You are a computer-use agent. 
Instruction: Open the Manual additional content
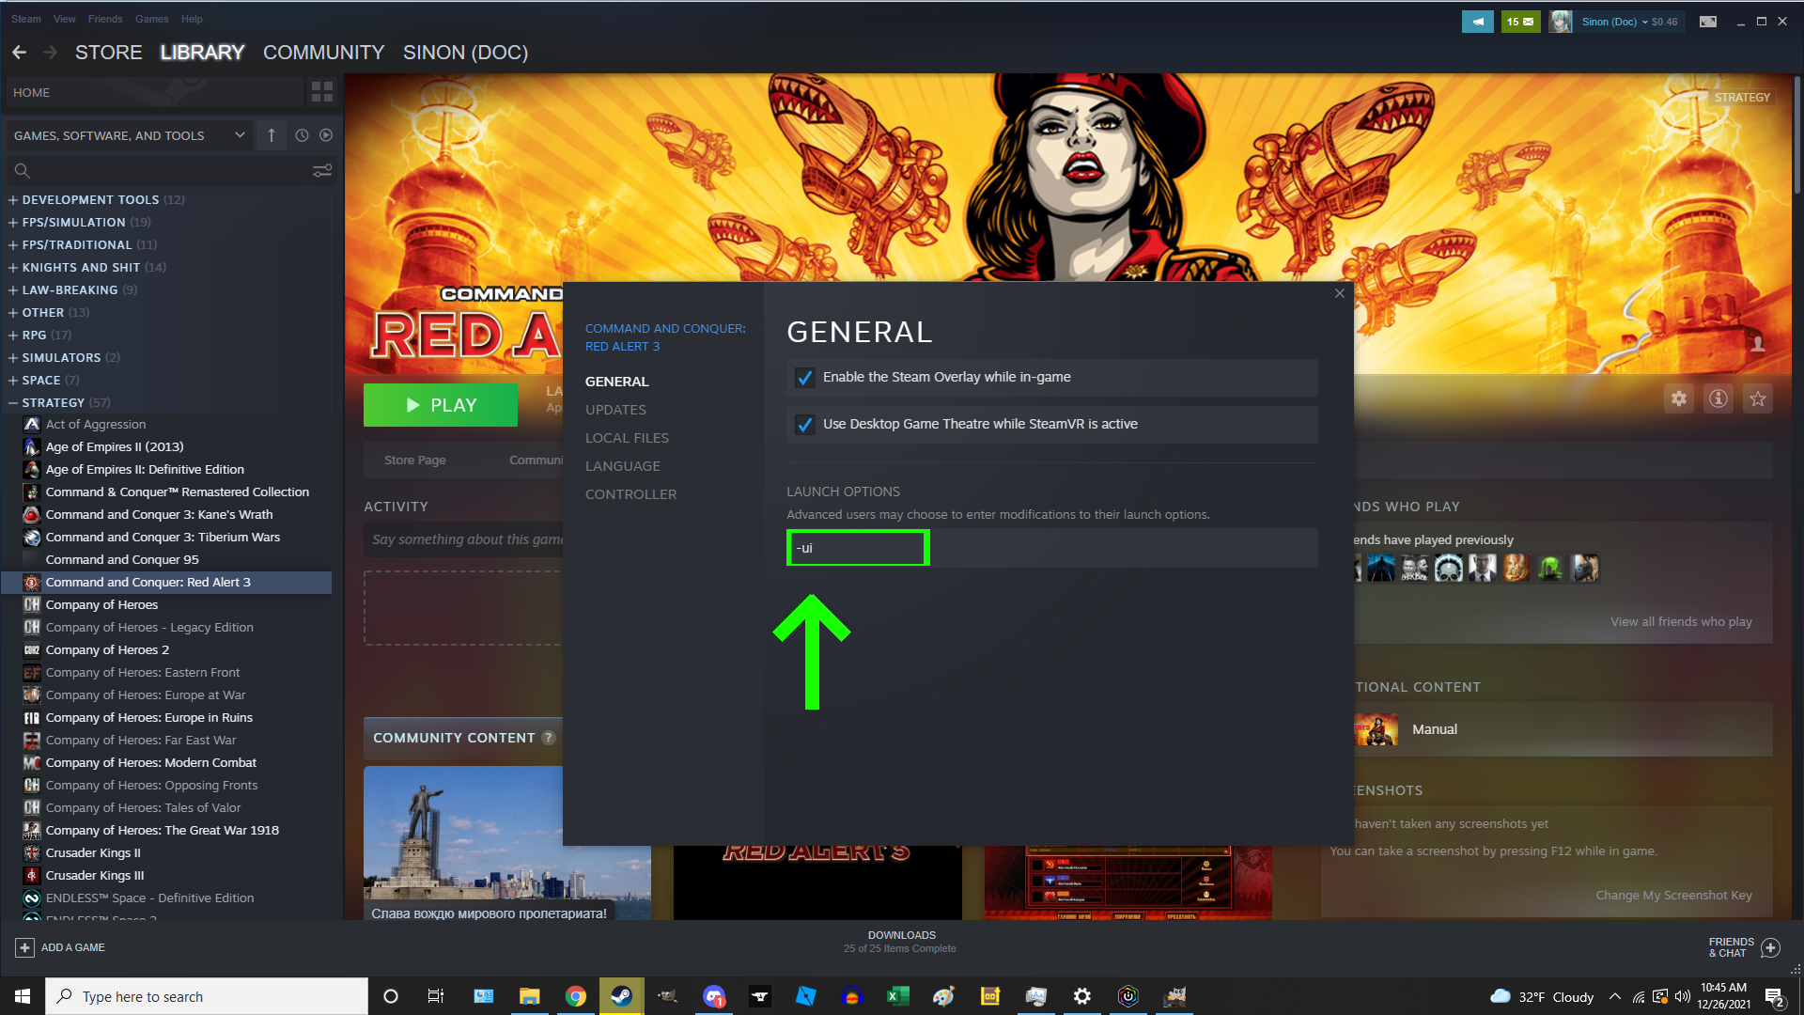click(x=1563, y=729)
